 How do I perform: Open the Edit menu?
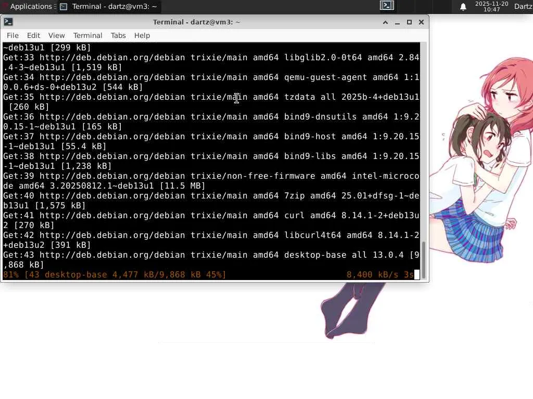pyautogui.click(x=33, y=35)
